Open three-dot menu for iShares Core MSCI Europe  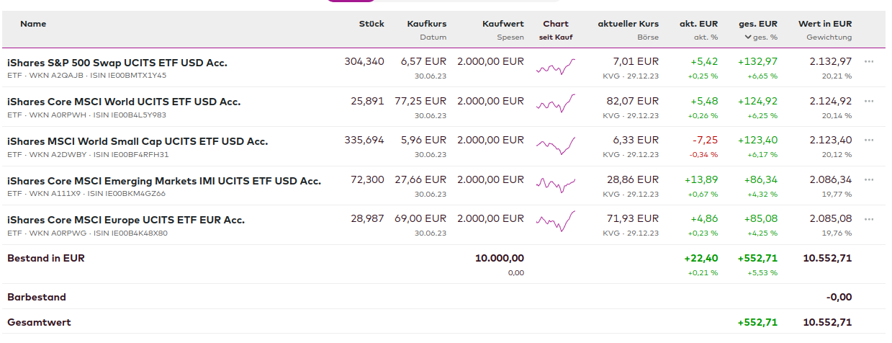point(869,219)
